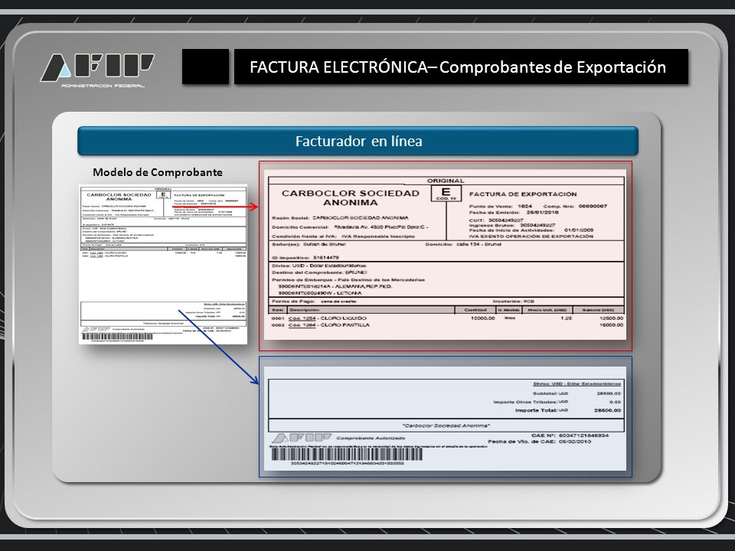
Task: Click 'Condición frente al IVA' line
Action: pos(343,236)
